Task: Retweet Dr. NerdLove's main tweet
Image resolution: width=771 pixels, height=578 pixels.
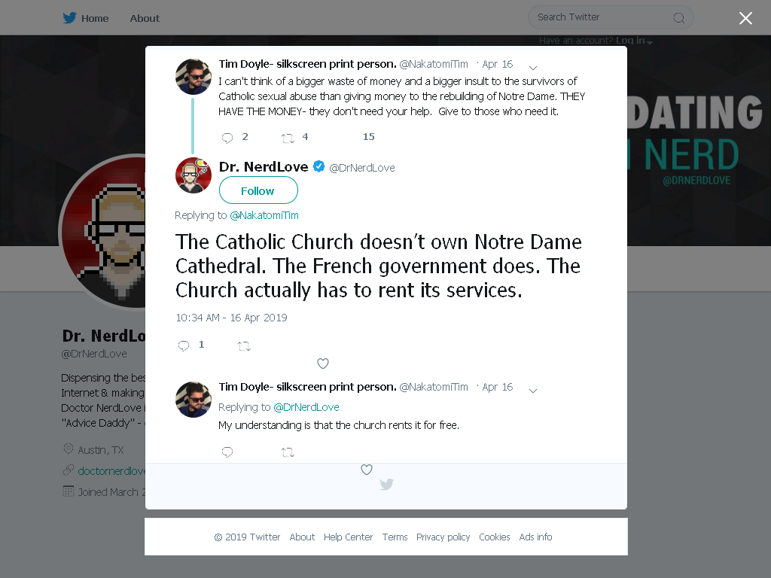Action: coord(245,346)
